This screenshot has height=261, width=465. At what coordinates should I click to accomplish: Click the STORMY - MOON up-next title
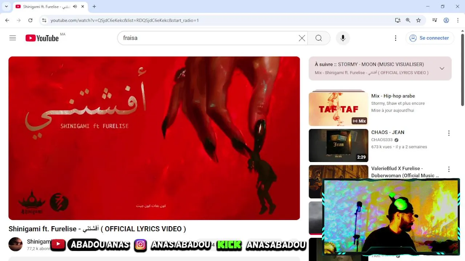click(381, 64)
